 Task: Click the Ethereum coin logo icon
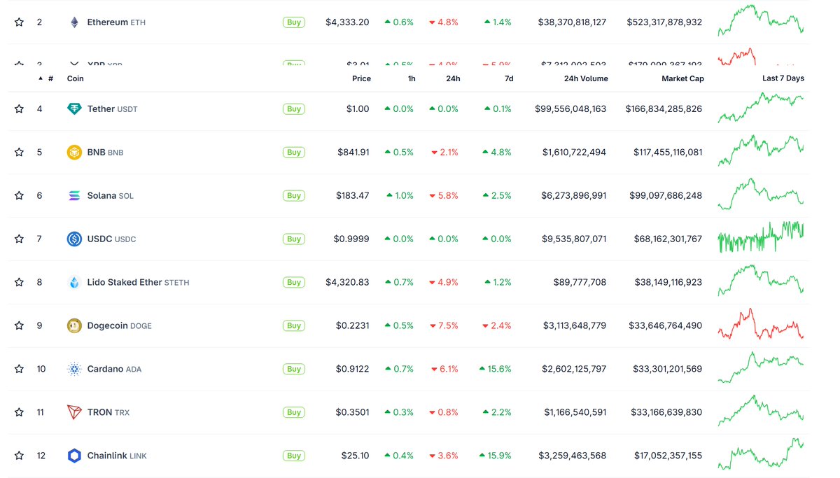click(74, 22)
